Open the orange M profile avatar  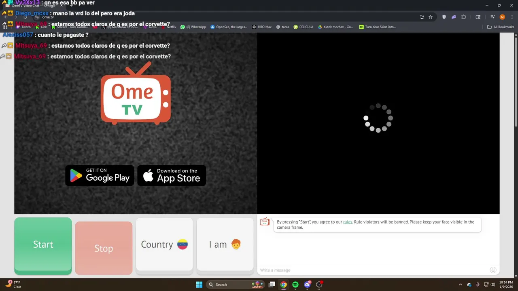(502, 17)
